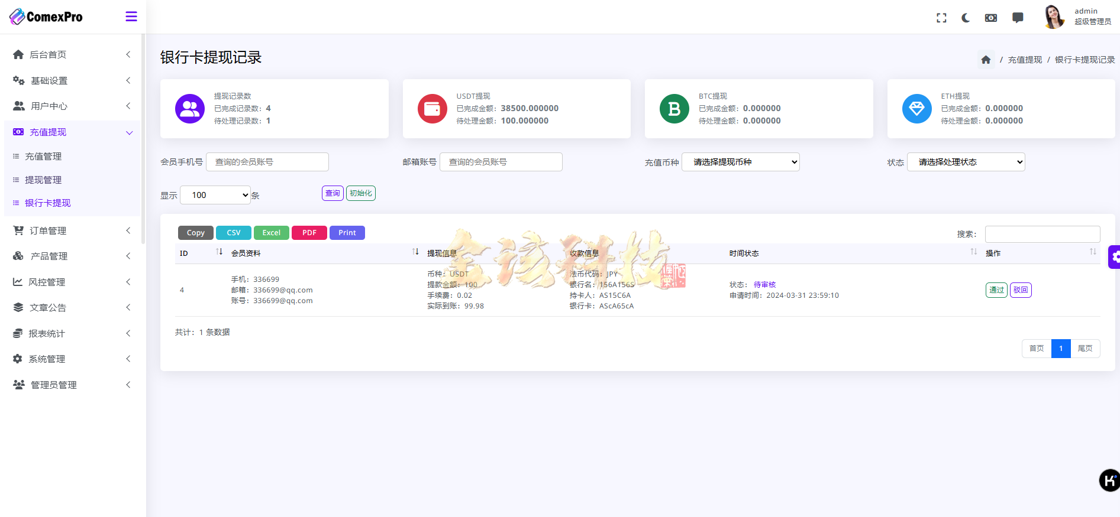Reject withdrawal with the 驳回 button
This screenshot has height=517, width=1120.
[1021, 290]
